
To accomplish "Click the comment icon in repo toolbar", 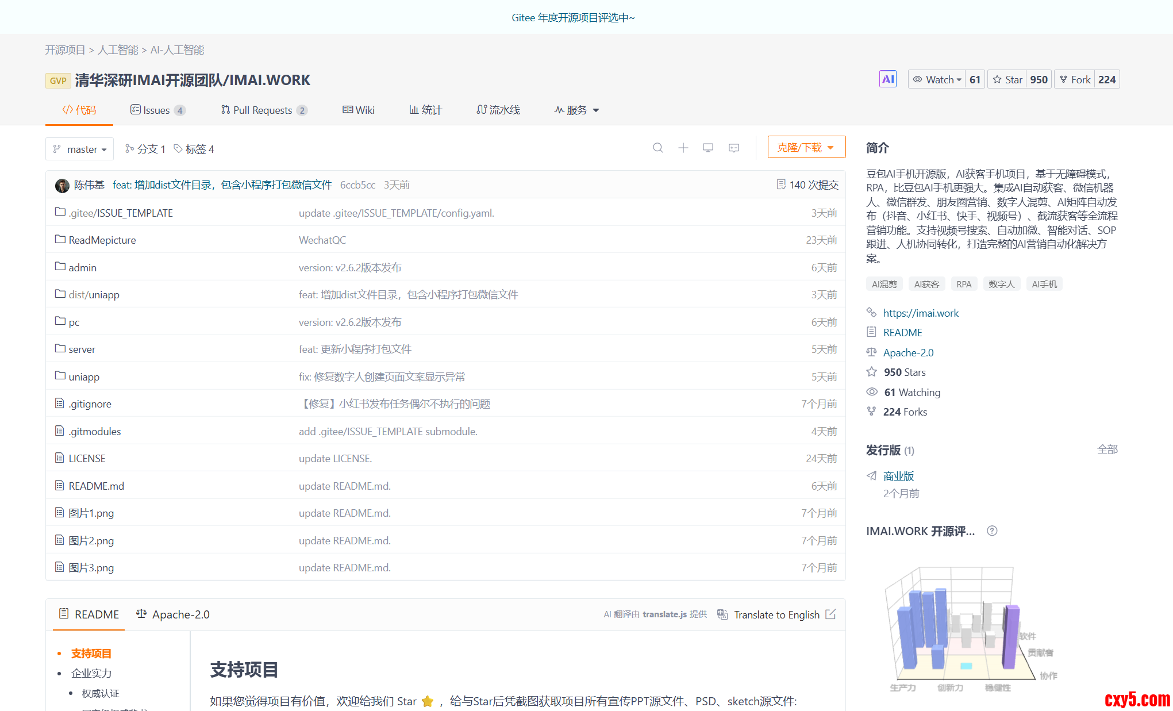I will coord(734,148).
